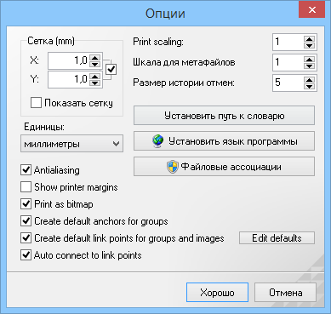Image resolution: width=331 pixels, height=314 pixels.
Task: Increase Размер истории отмен value
Action: [309, 80]
